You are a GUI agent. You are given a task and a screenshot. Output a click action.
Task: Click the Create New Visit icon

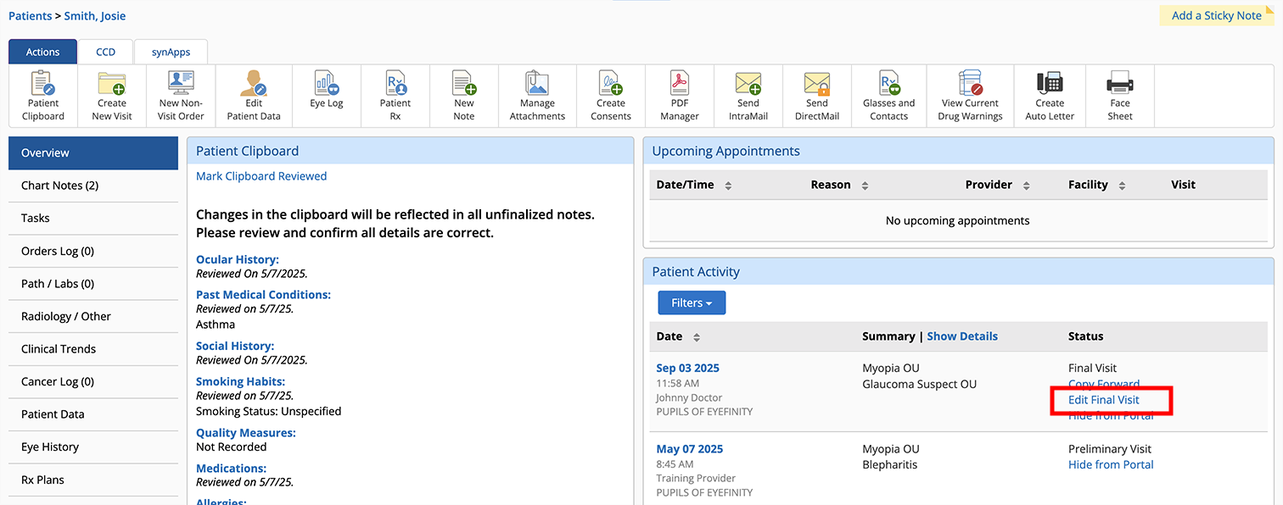(112, 85)
